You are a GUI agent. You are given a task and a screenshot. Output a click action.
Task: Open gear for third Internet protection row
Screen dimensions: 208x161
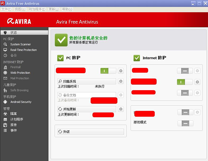197,93
